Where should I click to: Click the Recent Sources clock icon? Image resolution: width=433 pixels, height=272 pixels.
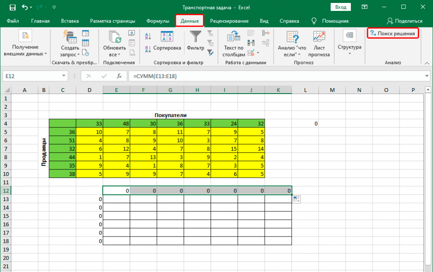pos(85,52)
